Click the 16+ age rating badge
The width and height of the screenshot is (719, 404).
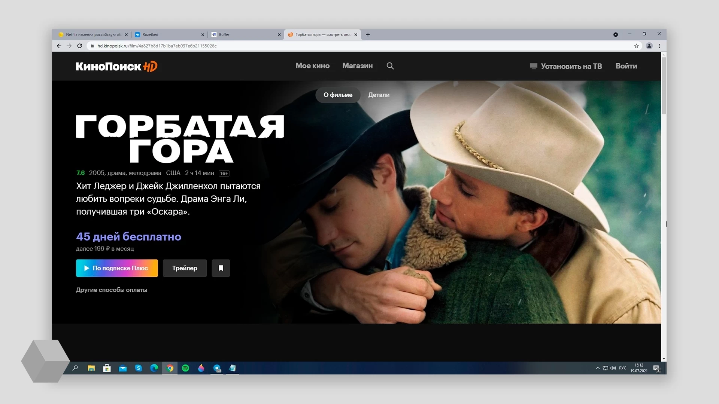tap(224, 173)
